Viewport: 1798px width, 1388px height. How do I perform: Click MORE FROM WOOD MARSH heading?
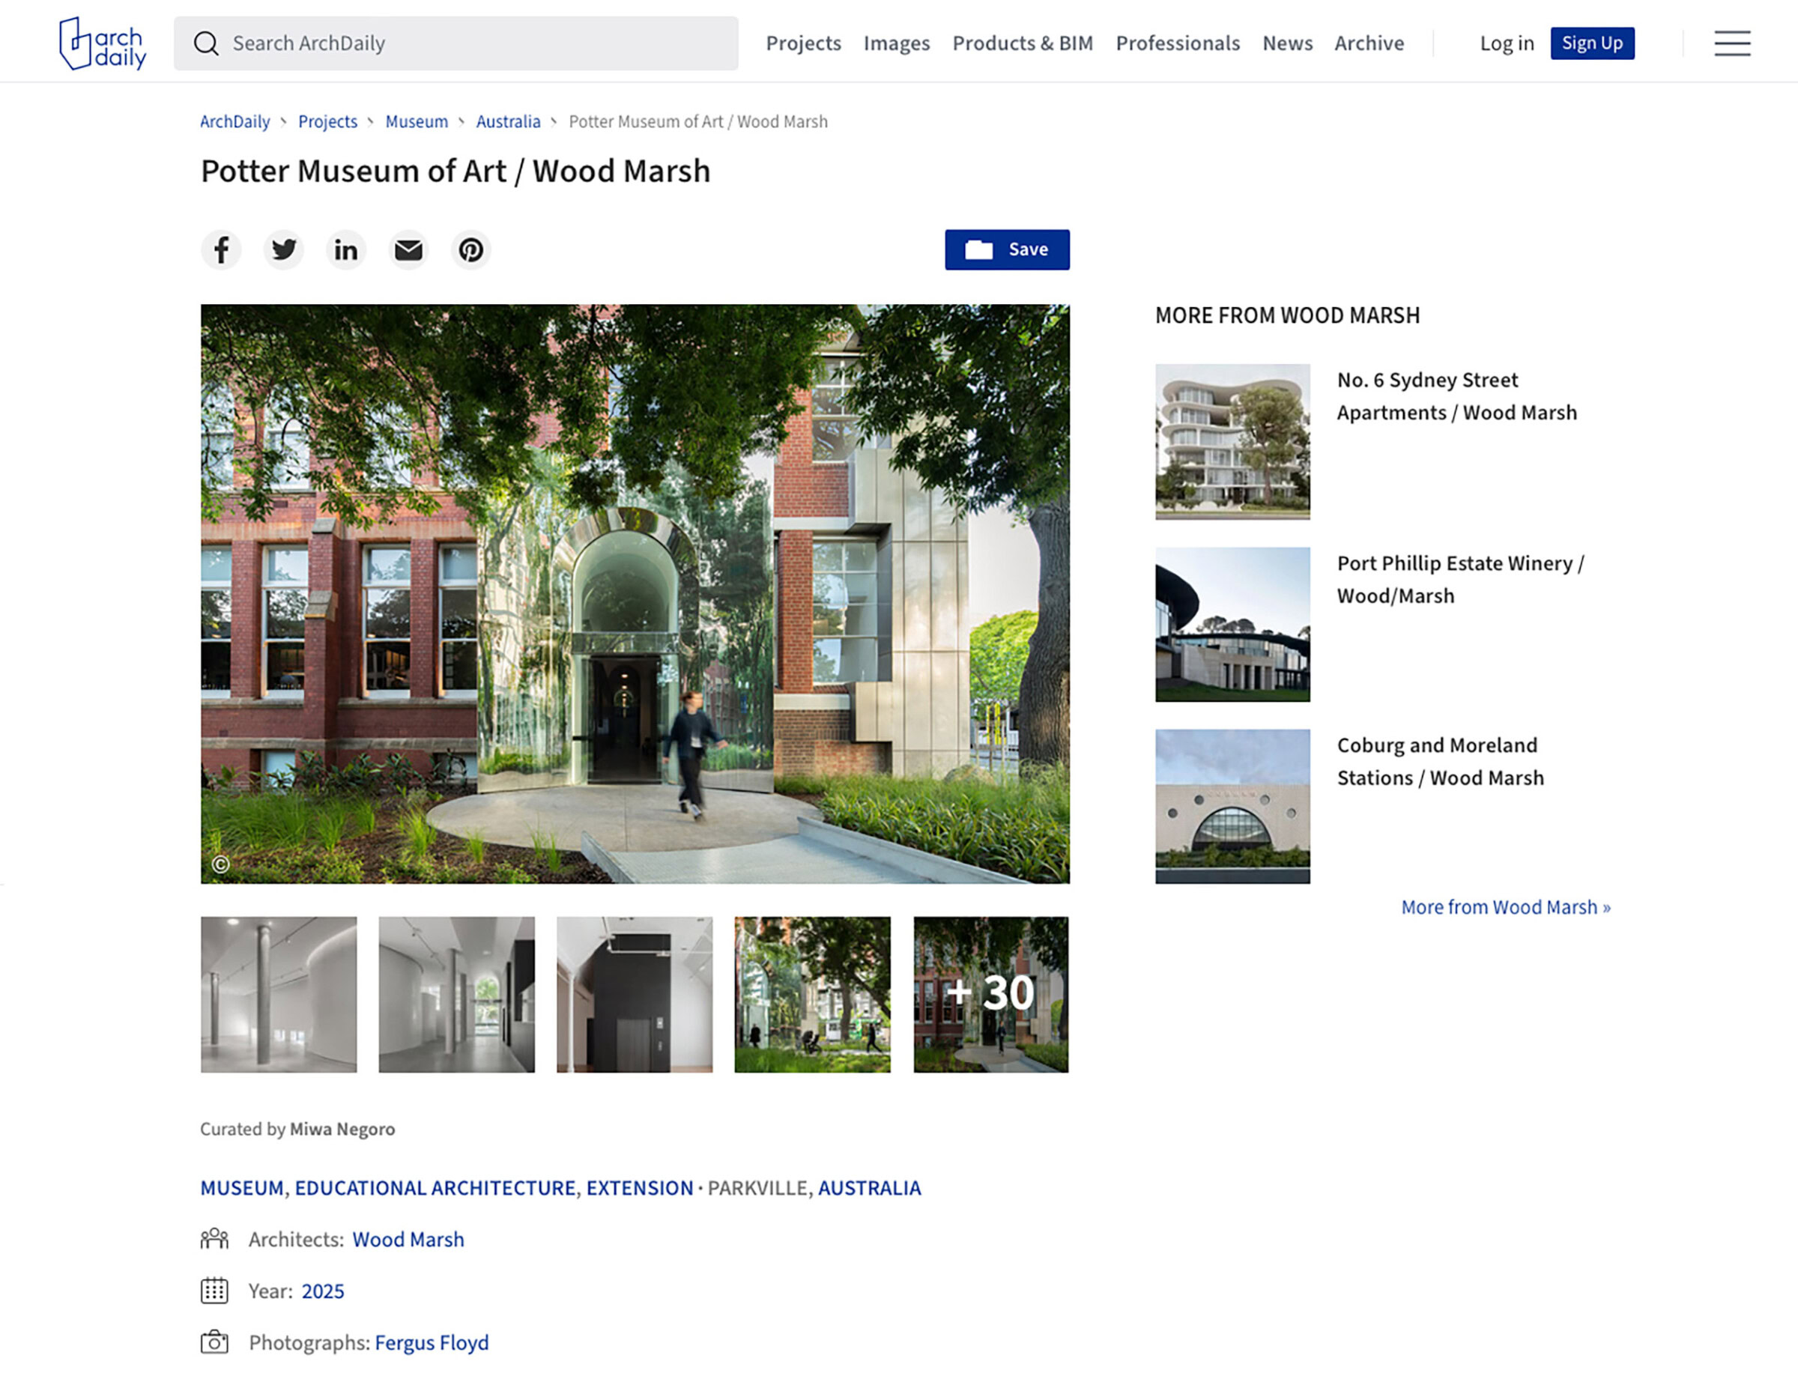point(1288,315)
